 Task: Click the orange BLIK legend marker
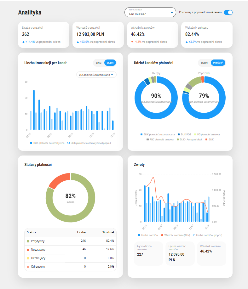[x=206, y=139]
